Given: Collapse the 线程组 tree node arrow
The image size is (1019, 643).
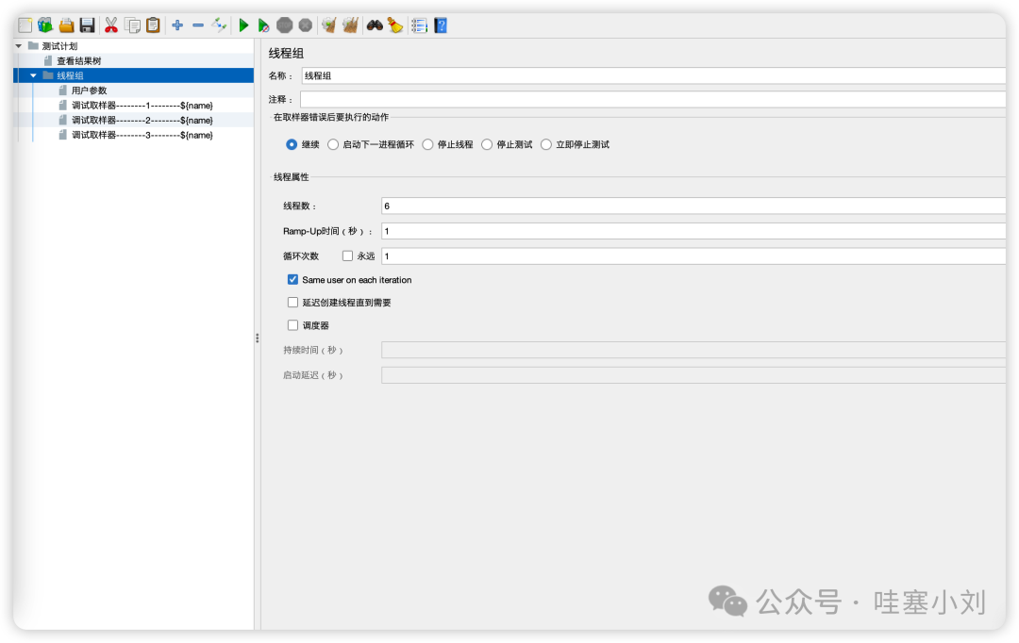Looking at the screenshot, I should click(33, 75).
